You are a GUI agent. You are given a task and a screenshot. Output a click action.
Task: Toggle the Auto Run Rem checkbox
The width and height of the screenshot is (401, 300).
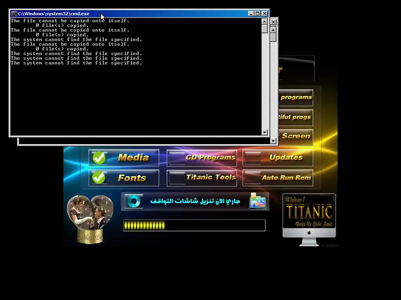point(253,178)
